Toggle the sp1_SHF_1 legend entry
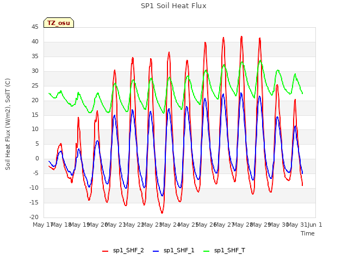The image size is (348, 261). point(173,251)
